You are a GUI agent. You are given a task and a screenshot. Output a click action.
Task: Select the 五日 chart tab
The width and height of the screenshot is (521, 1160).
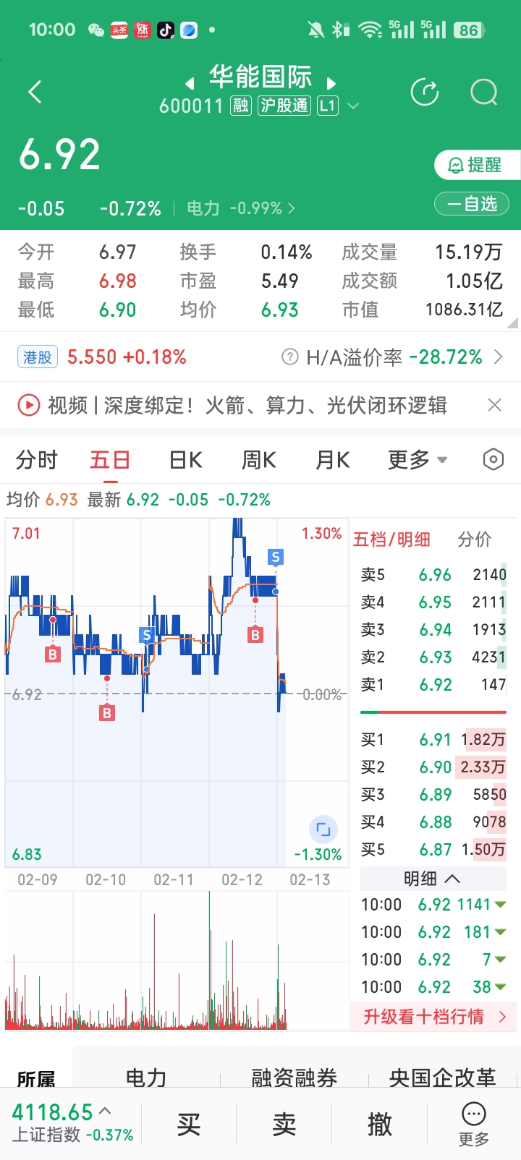tap(110, 460)
